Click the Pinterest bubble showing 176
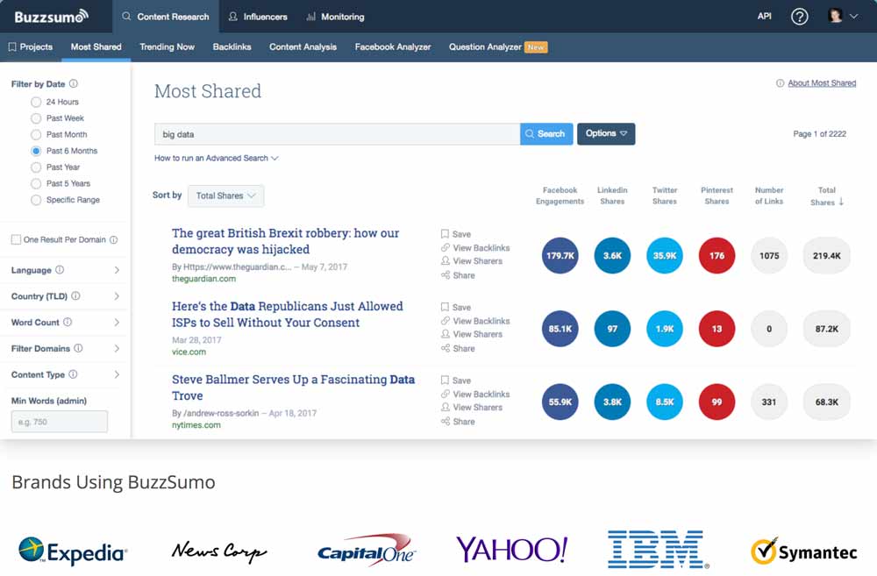The width and height of the screenshot is (877, 576). 717,256
